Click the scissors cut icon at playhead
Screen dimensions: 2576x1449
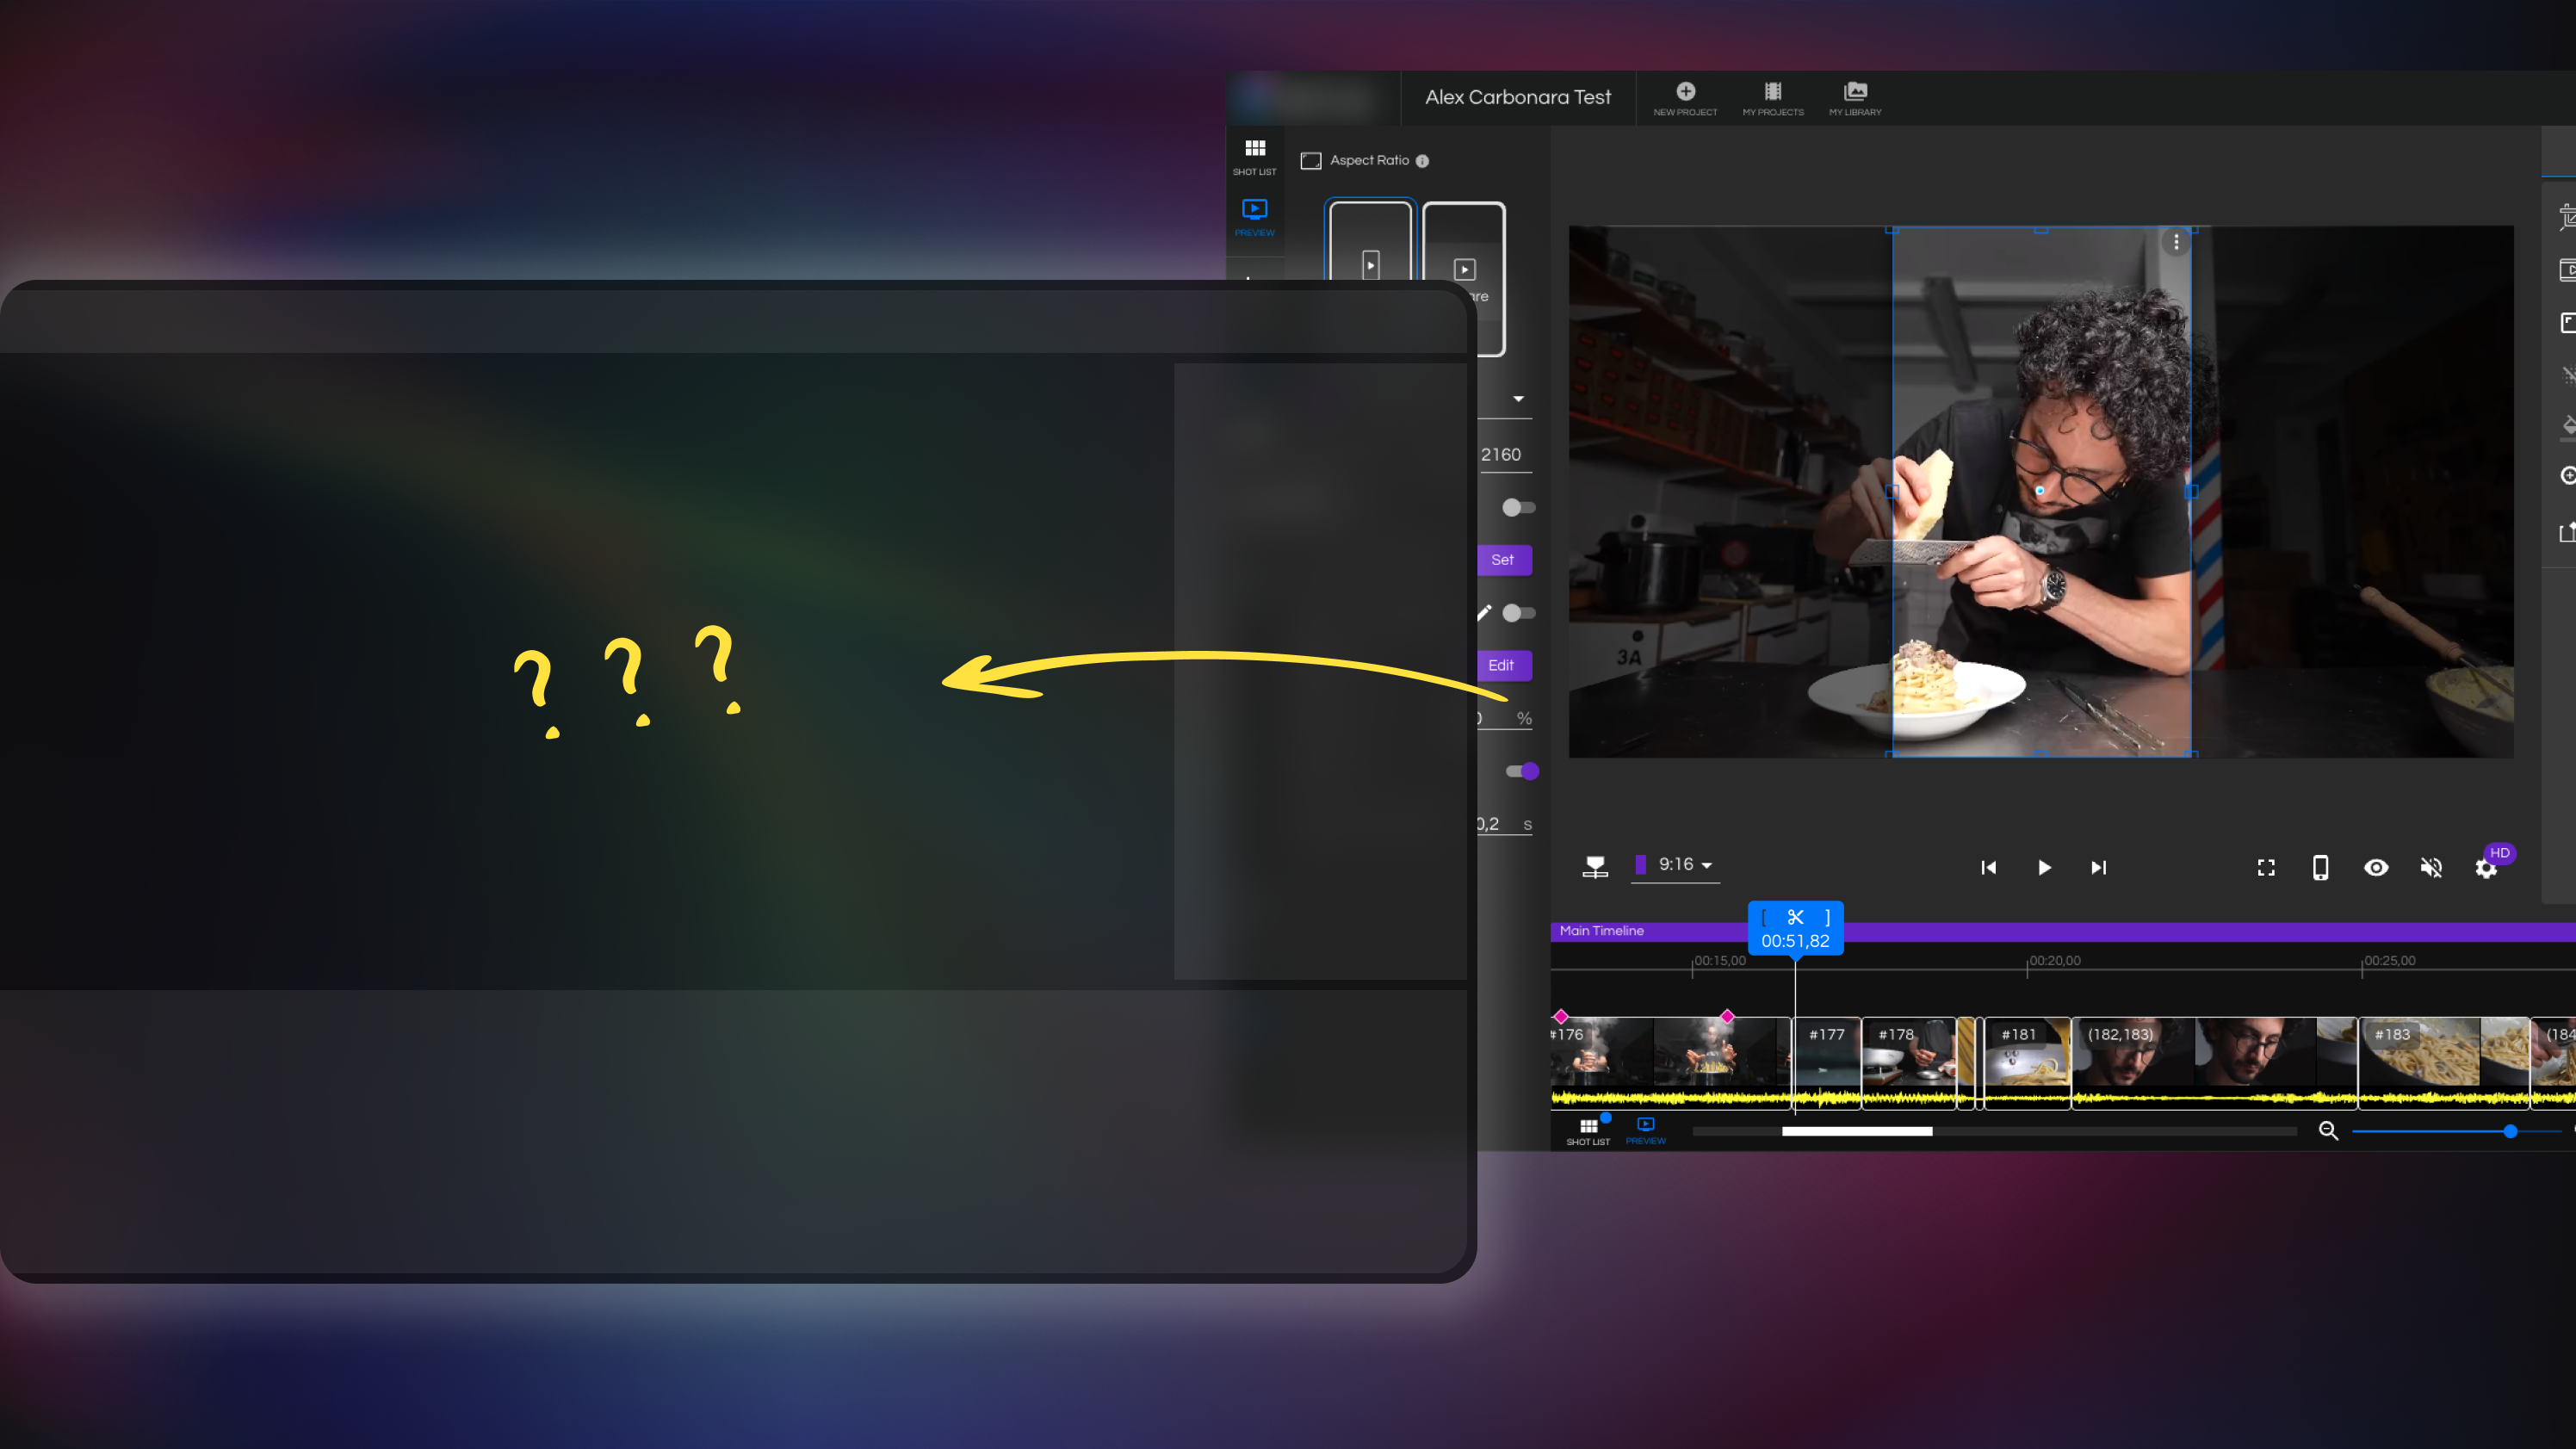coord(1795,917)
